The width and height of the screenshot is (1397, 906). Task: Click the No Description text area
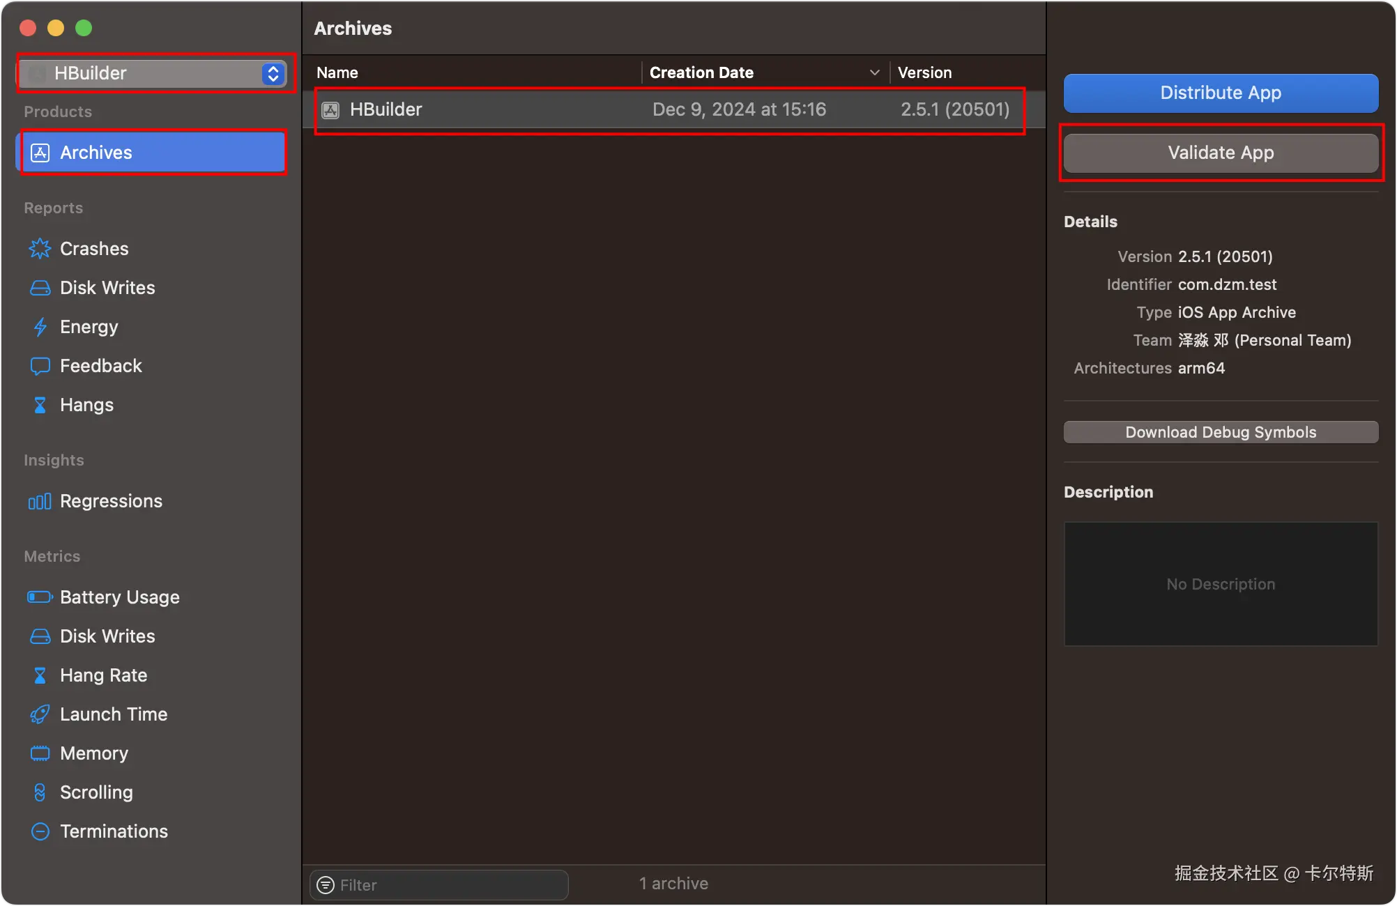(1221, 584)
